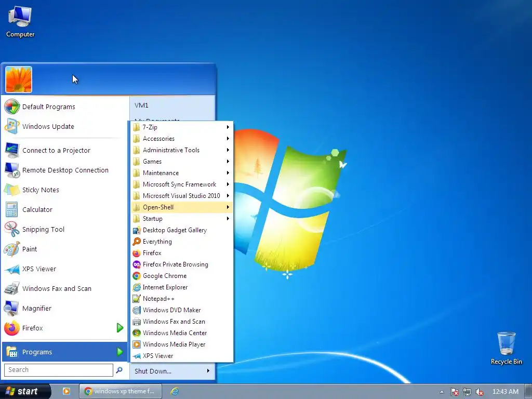Open the Startup folder submenu
Viewport: 532px width, 399px height.
pyautogui.click(x=182, y=219)
